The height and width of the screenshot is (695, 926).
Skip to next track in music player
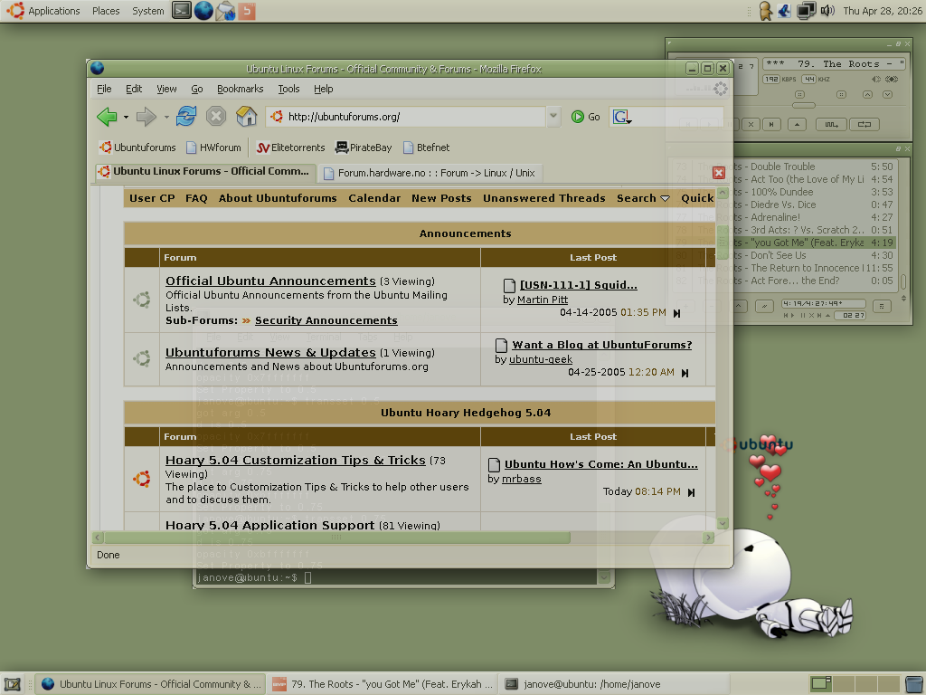coord(771,124)
